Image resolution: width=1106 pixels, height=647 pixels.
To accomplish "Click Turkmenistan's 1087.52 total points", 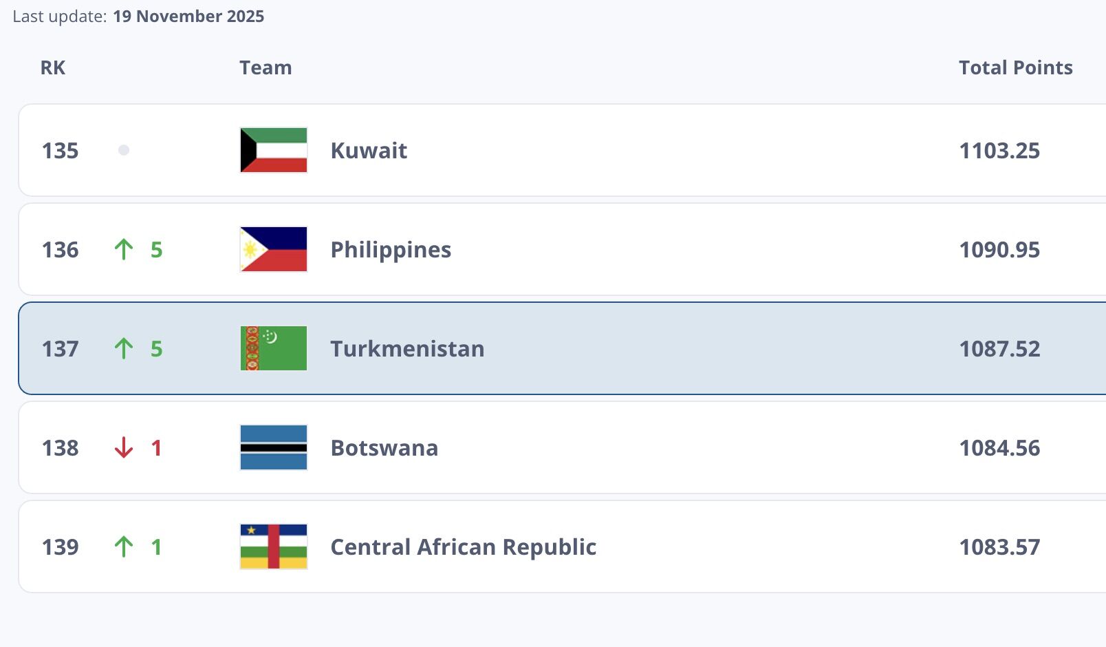I will [x=999, y=348].
